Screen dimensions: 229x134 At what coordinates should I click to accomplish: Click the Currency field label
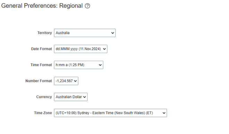(44, 97)
